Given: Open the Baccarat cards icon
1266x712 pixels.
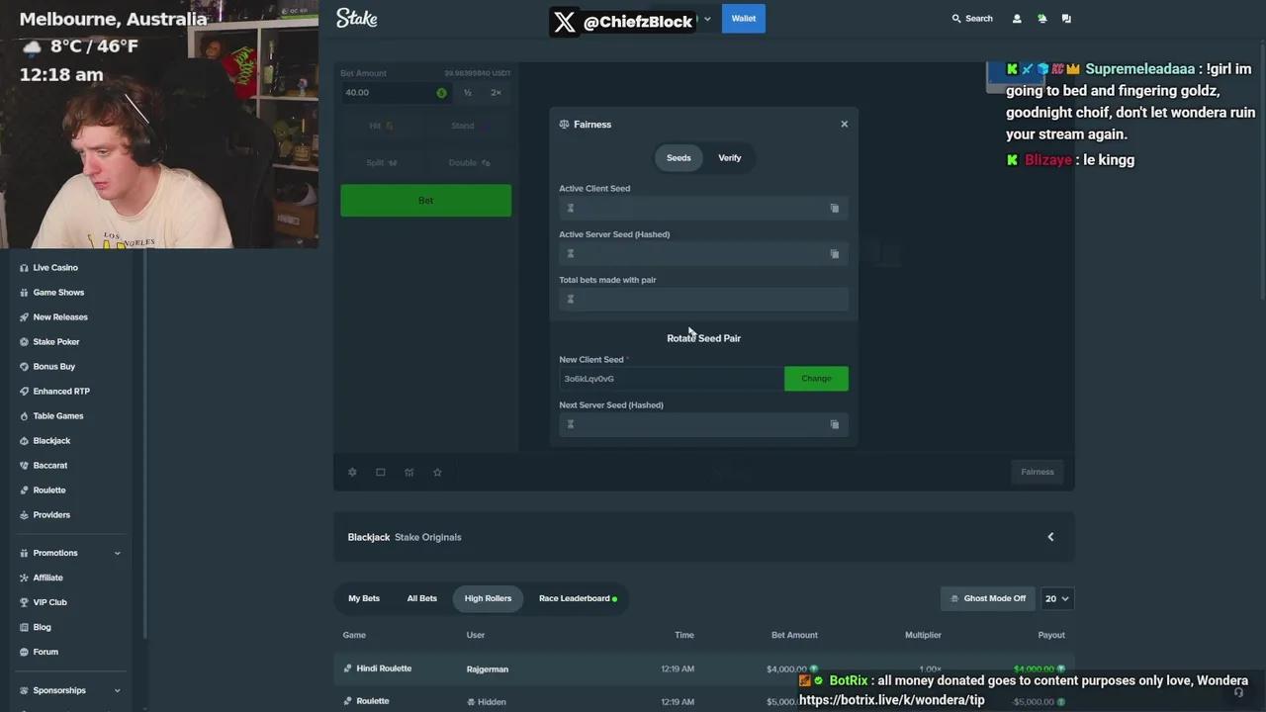Looking at the screenshot, I should tap(24, 466).
